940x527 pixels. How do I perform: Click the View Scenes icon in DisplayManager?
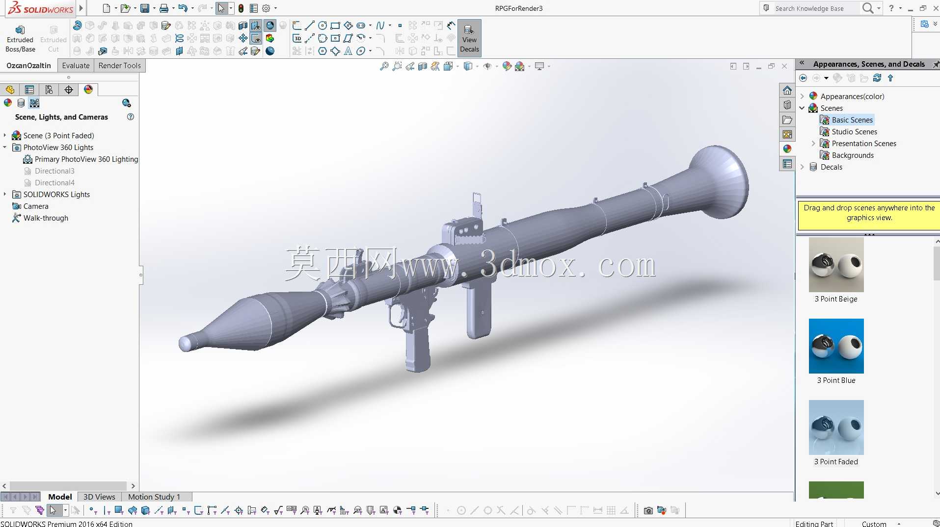[x=34, y=103]
